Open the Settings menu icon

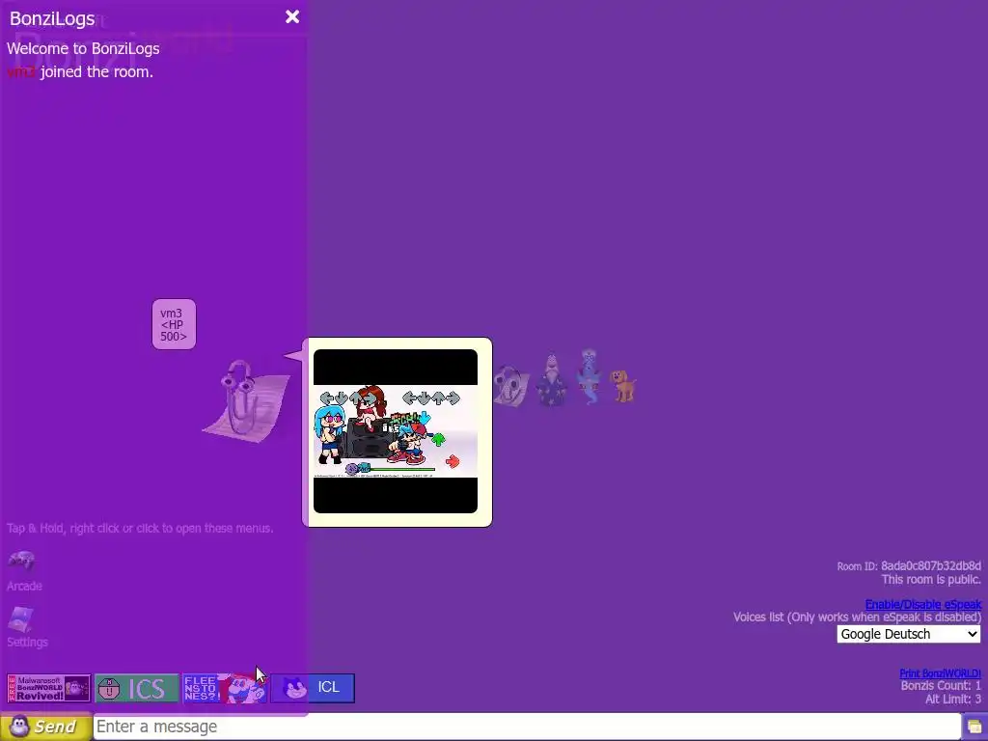[20, 619]
